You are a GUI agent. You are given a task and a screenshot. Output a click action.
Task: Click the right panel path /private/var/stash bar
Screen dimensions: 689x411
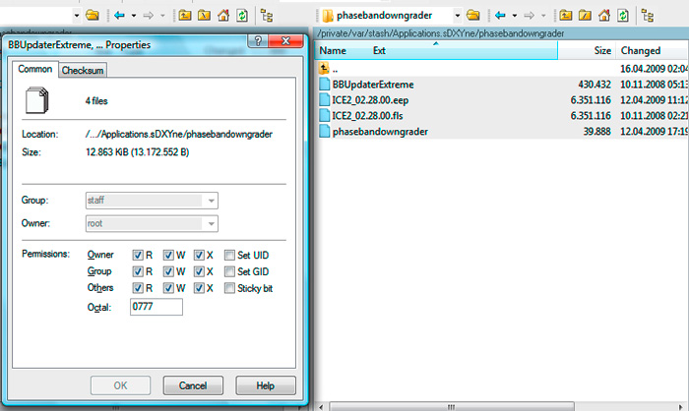pos(501,33)
